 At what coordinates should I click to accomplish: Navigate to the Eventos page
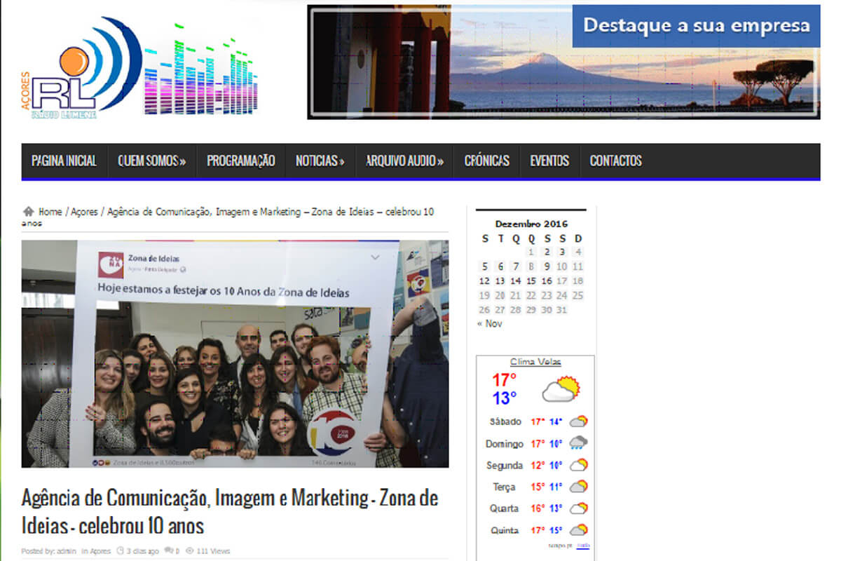(549, 161)
